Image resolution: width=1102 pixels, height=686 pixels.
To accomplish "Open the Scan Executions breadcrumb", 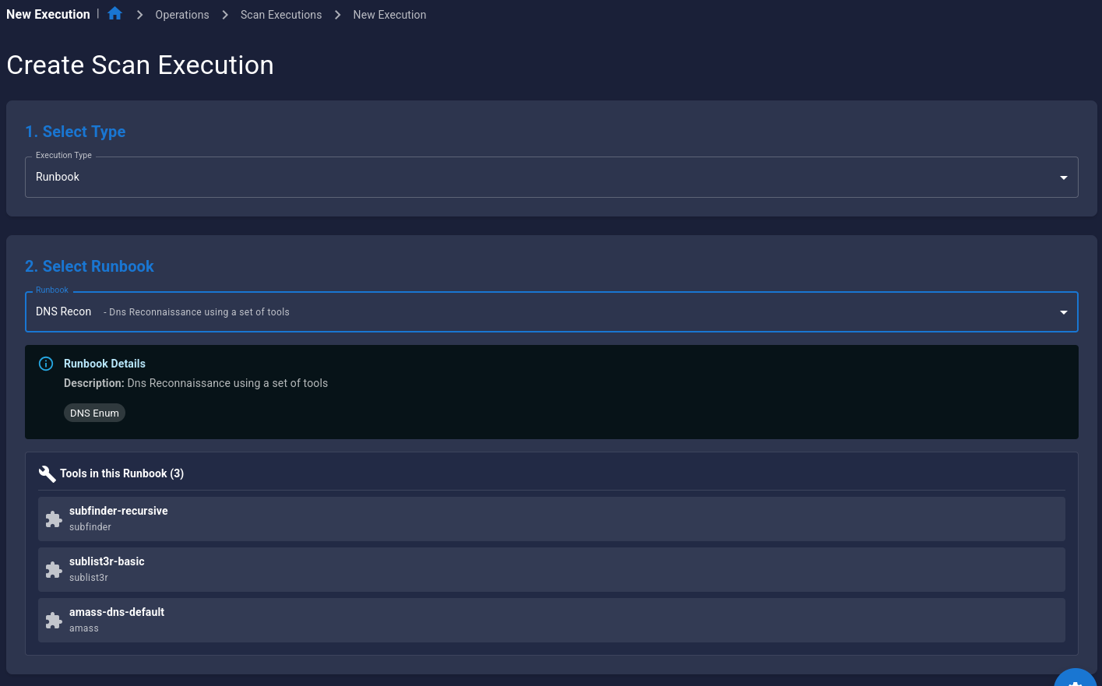I will (281, 15).
